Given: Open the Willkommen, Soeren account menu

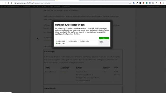Looking at the screenshot, I should pos(155,6).
